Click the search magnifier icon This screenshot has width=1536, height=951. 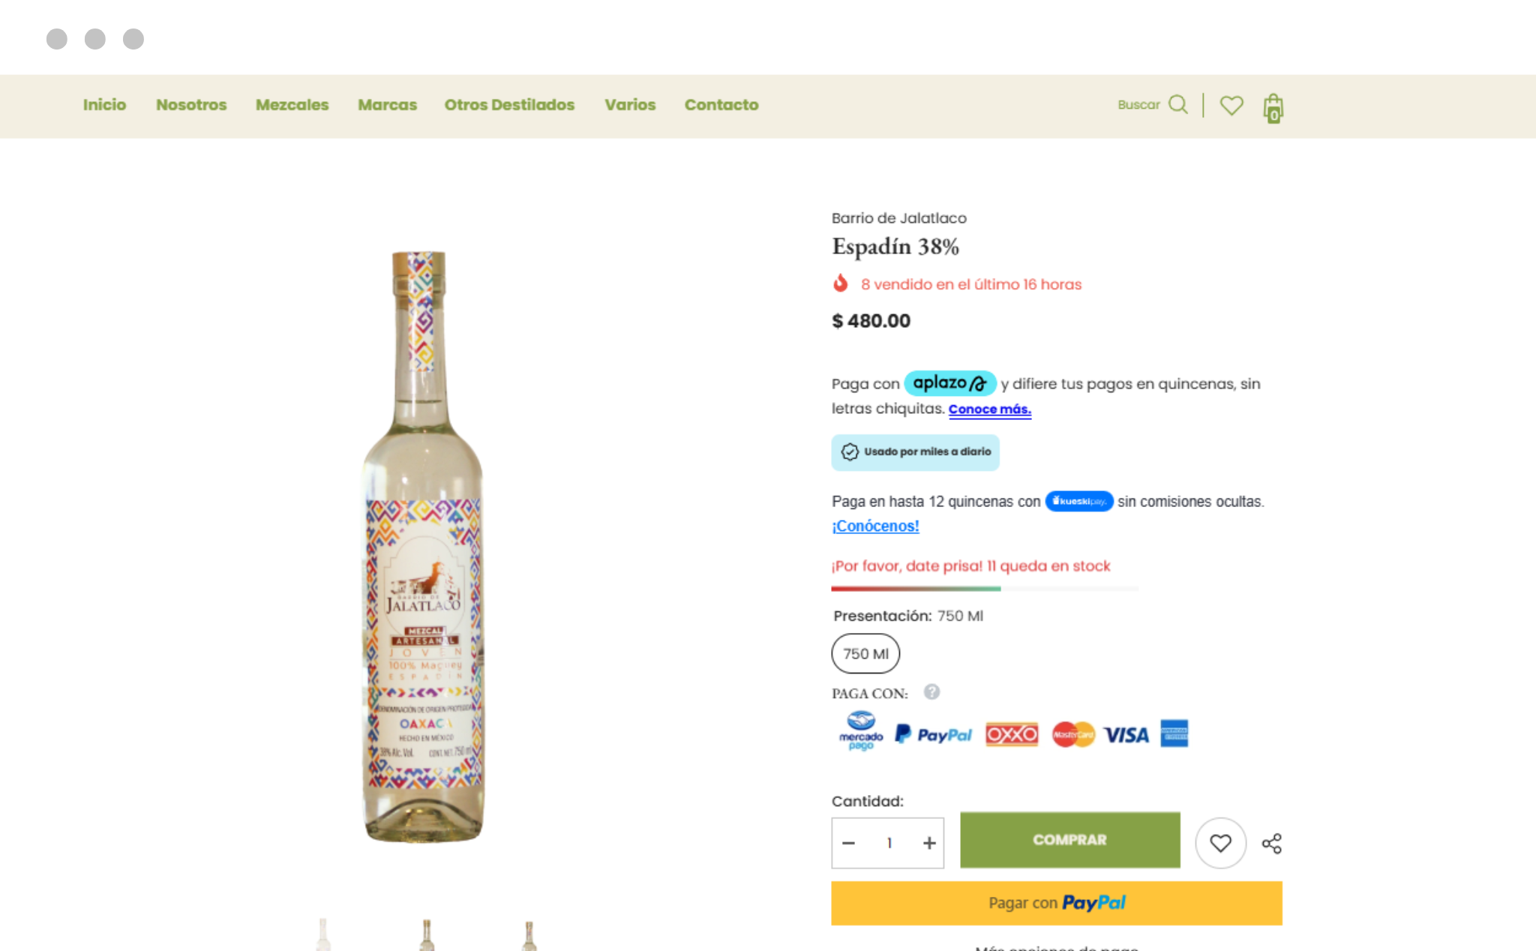(1178, 105)
